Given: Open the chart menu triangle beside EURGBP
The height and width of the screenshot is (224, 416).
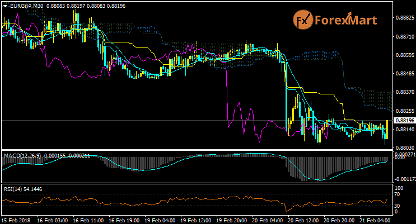Looking at the screenshot, I should click(x=5, y=6).
